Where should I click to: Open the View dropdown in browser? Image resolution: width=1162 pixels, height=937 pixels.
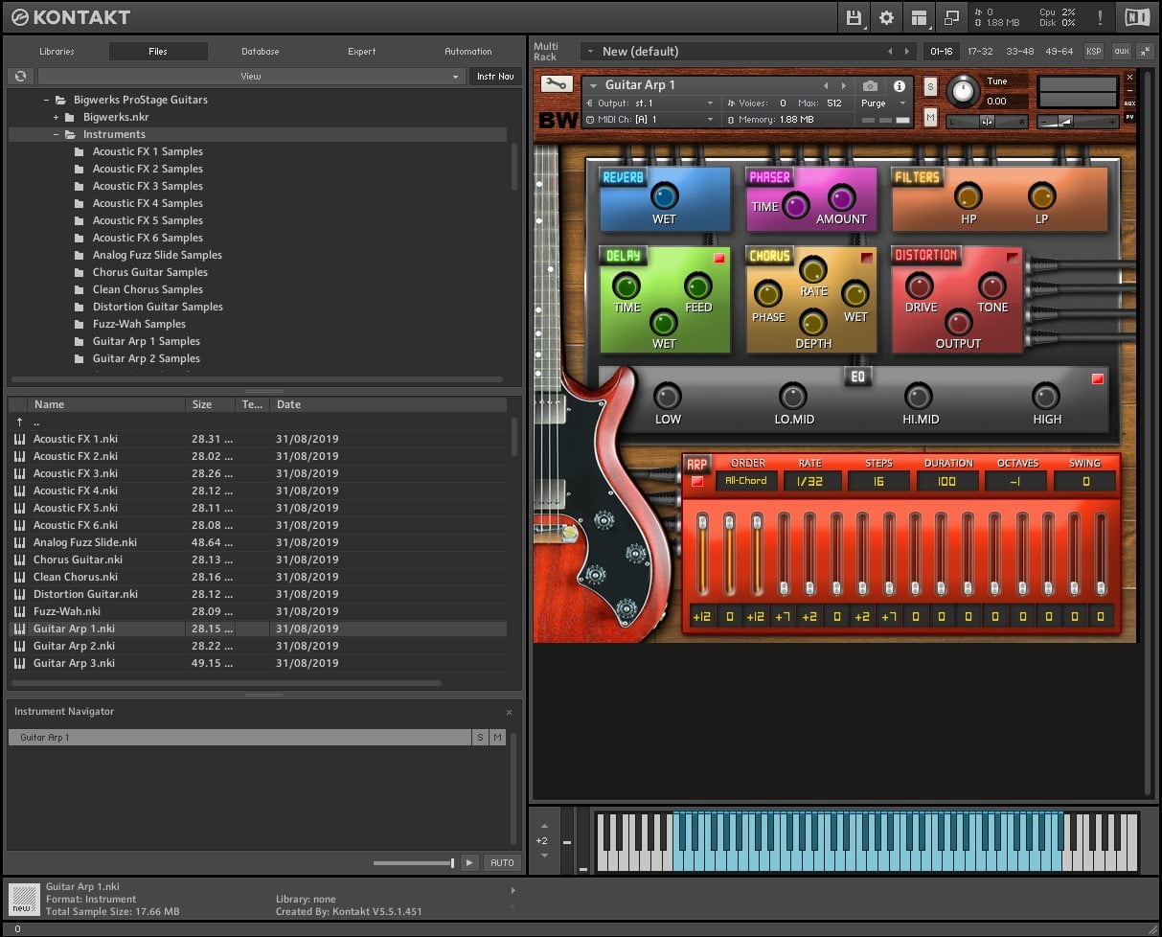[251, 77]
